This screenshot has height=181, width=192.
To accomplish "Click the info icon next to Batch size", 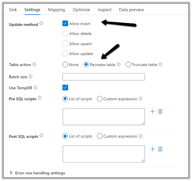I will 30,77.
